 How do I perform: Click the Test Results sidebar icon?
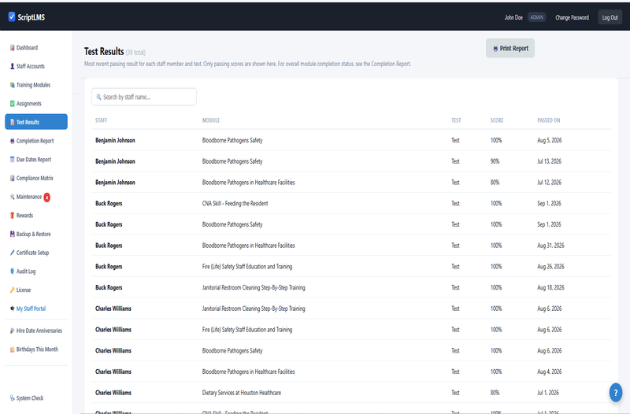click(x=12, y=122)
